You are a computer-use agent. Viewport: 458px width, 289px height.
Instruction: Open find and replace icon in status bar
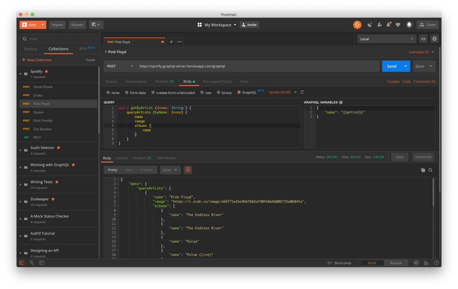(x=32, y=263)
